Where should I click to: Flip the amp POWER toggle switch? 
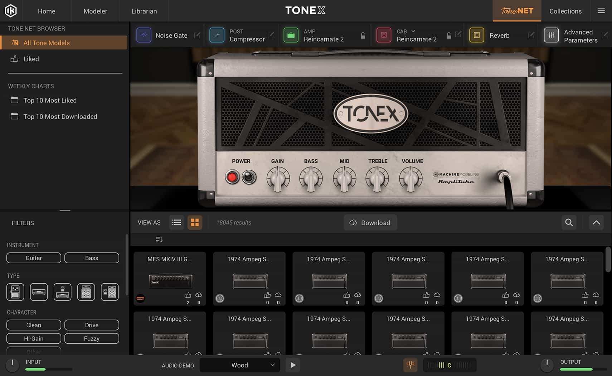(x=249, y=177)
